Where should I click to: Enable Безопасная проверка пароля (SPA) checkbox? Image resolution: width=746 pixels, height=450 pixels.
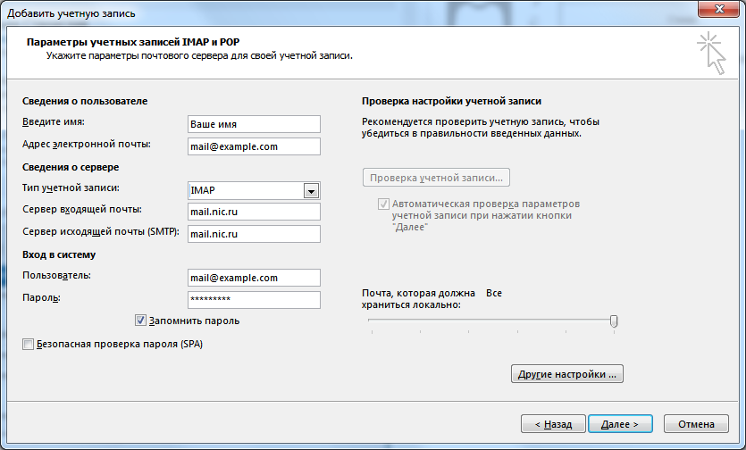pos(28,344)
